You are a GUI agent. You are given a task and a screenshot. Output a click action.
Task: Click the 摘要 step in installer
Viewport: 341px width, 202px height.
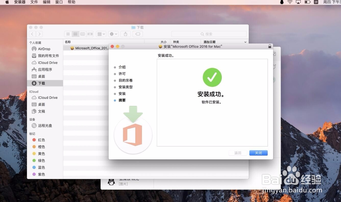point(122,100)
